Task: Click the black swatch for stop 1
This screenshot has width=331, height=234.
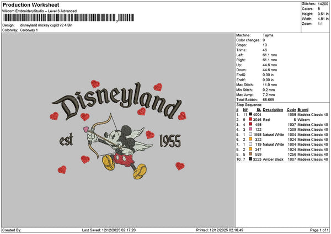Action: pos(250,114)
